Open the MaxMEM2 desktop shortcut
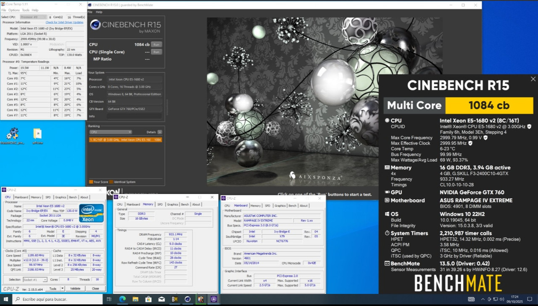 coord(12,136)
